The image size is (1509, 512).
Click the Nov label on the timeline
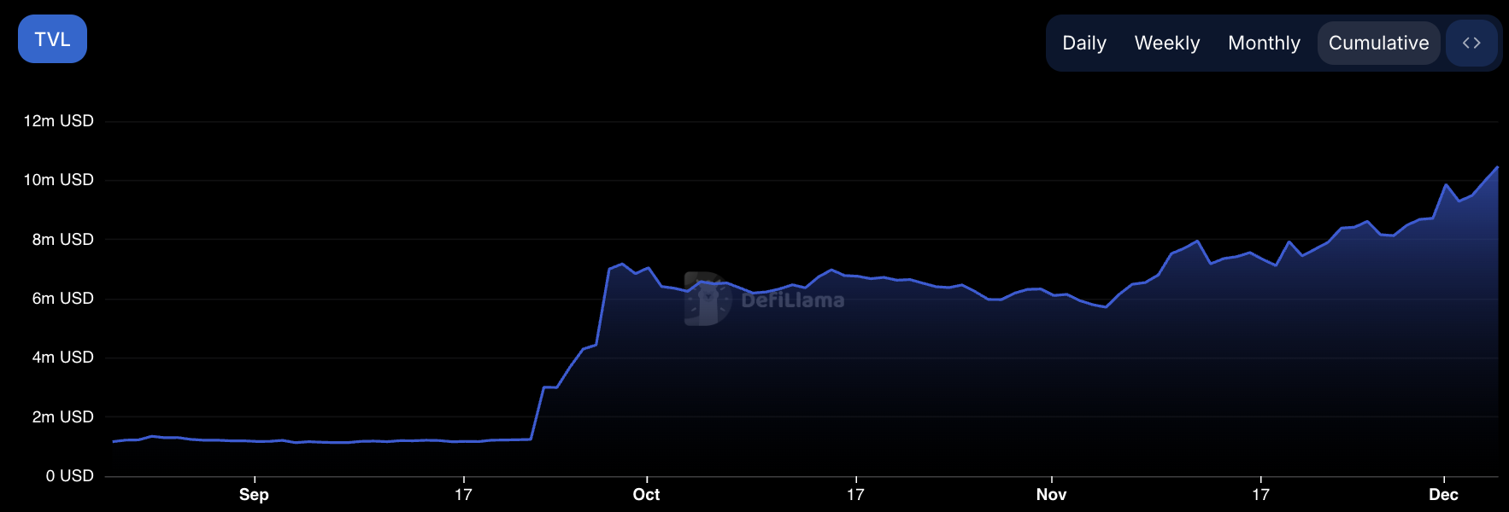(x=1051, y=494)
